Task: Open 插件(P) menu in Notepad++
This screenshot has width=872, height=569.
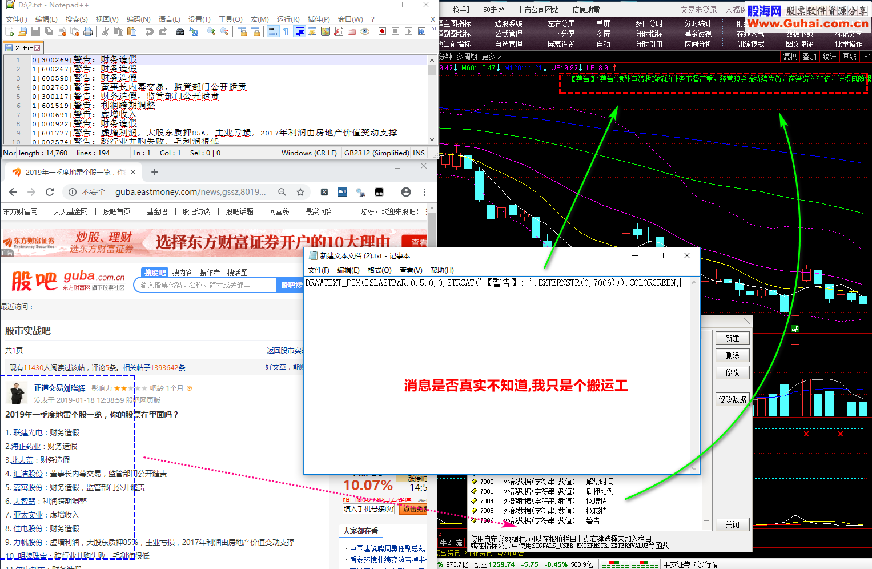Action: click(x=319, y=19)
